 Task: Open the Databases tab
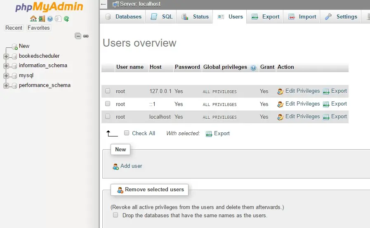coord(123,17)
